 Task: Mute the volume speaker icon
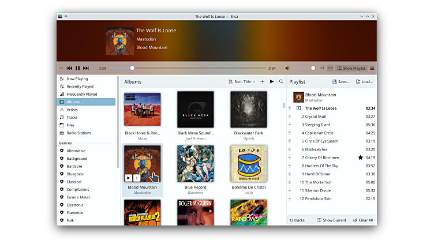287,68
